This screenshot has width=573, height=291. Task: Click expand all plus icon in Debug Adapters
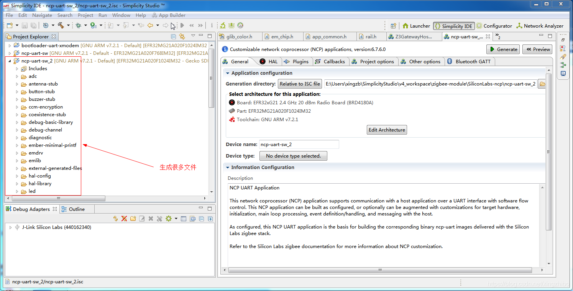[x=210, y=219]
